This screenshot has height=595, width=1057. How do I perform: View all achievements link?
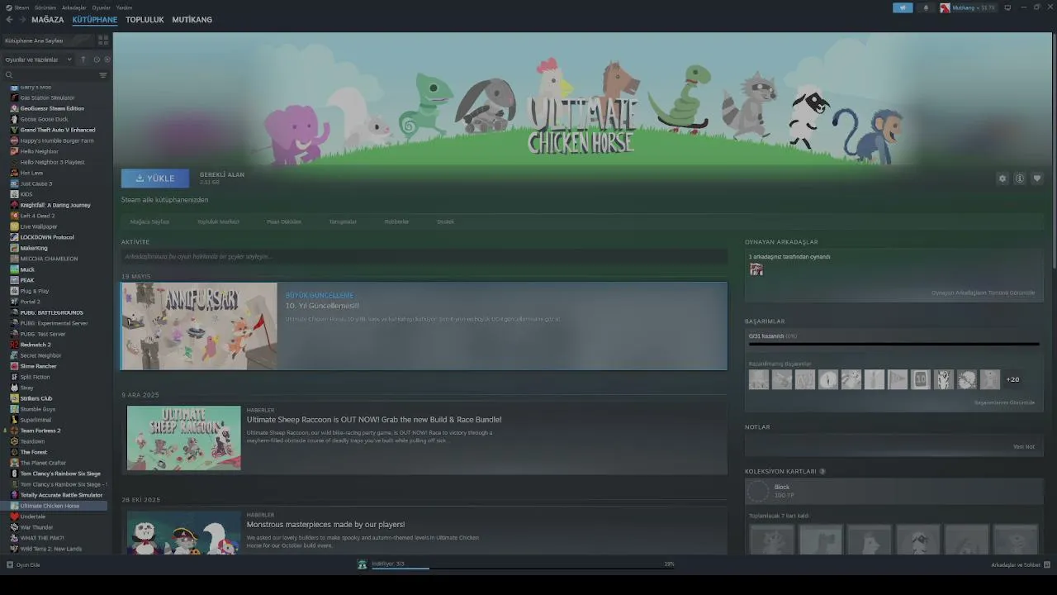pyautogui.click(x=1004, y=402)
